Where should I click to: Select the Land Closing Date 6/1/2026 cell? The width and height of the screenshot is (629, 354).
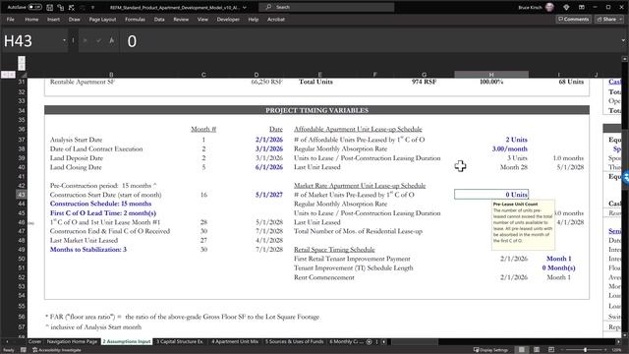coord(269,167)
